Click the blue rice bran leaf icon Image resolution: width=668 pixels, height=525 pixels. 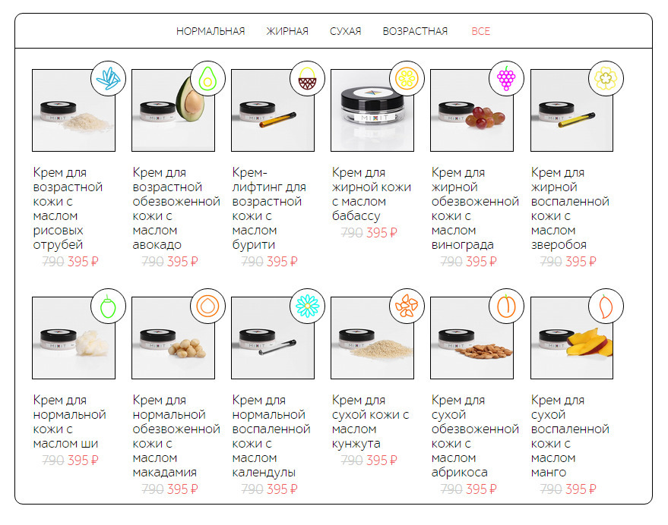(x=108, y=79)
